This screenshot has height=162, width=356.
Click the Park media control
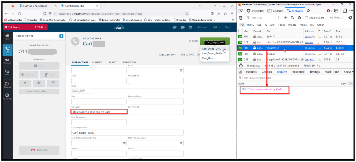pyautogui.click(x=25, y=83)
